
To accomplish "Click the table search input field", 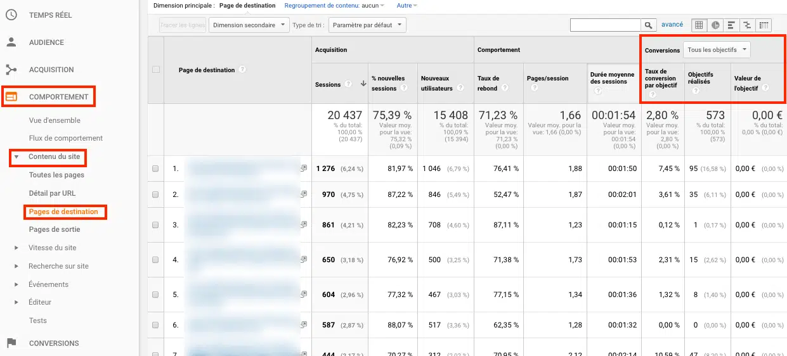I will point(605,25).
